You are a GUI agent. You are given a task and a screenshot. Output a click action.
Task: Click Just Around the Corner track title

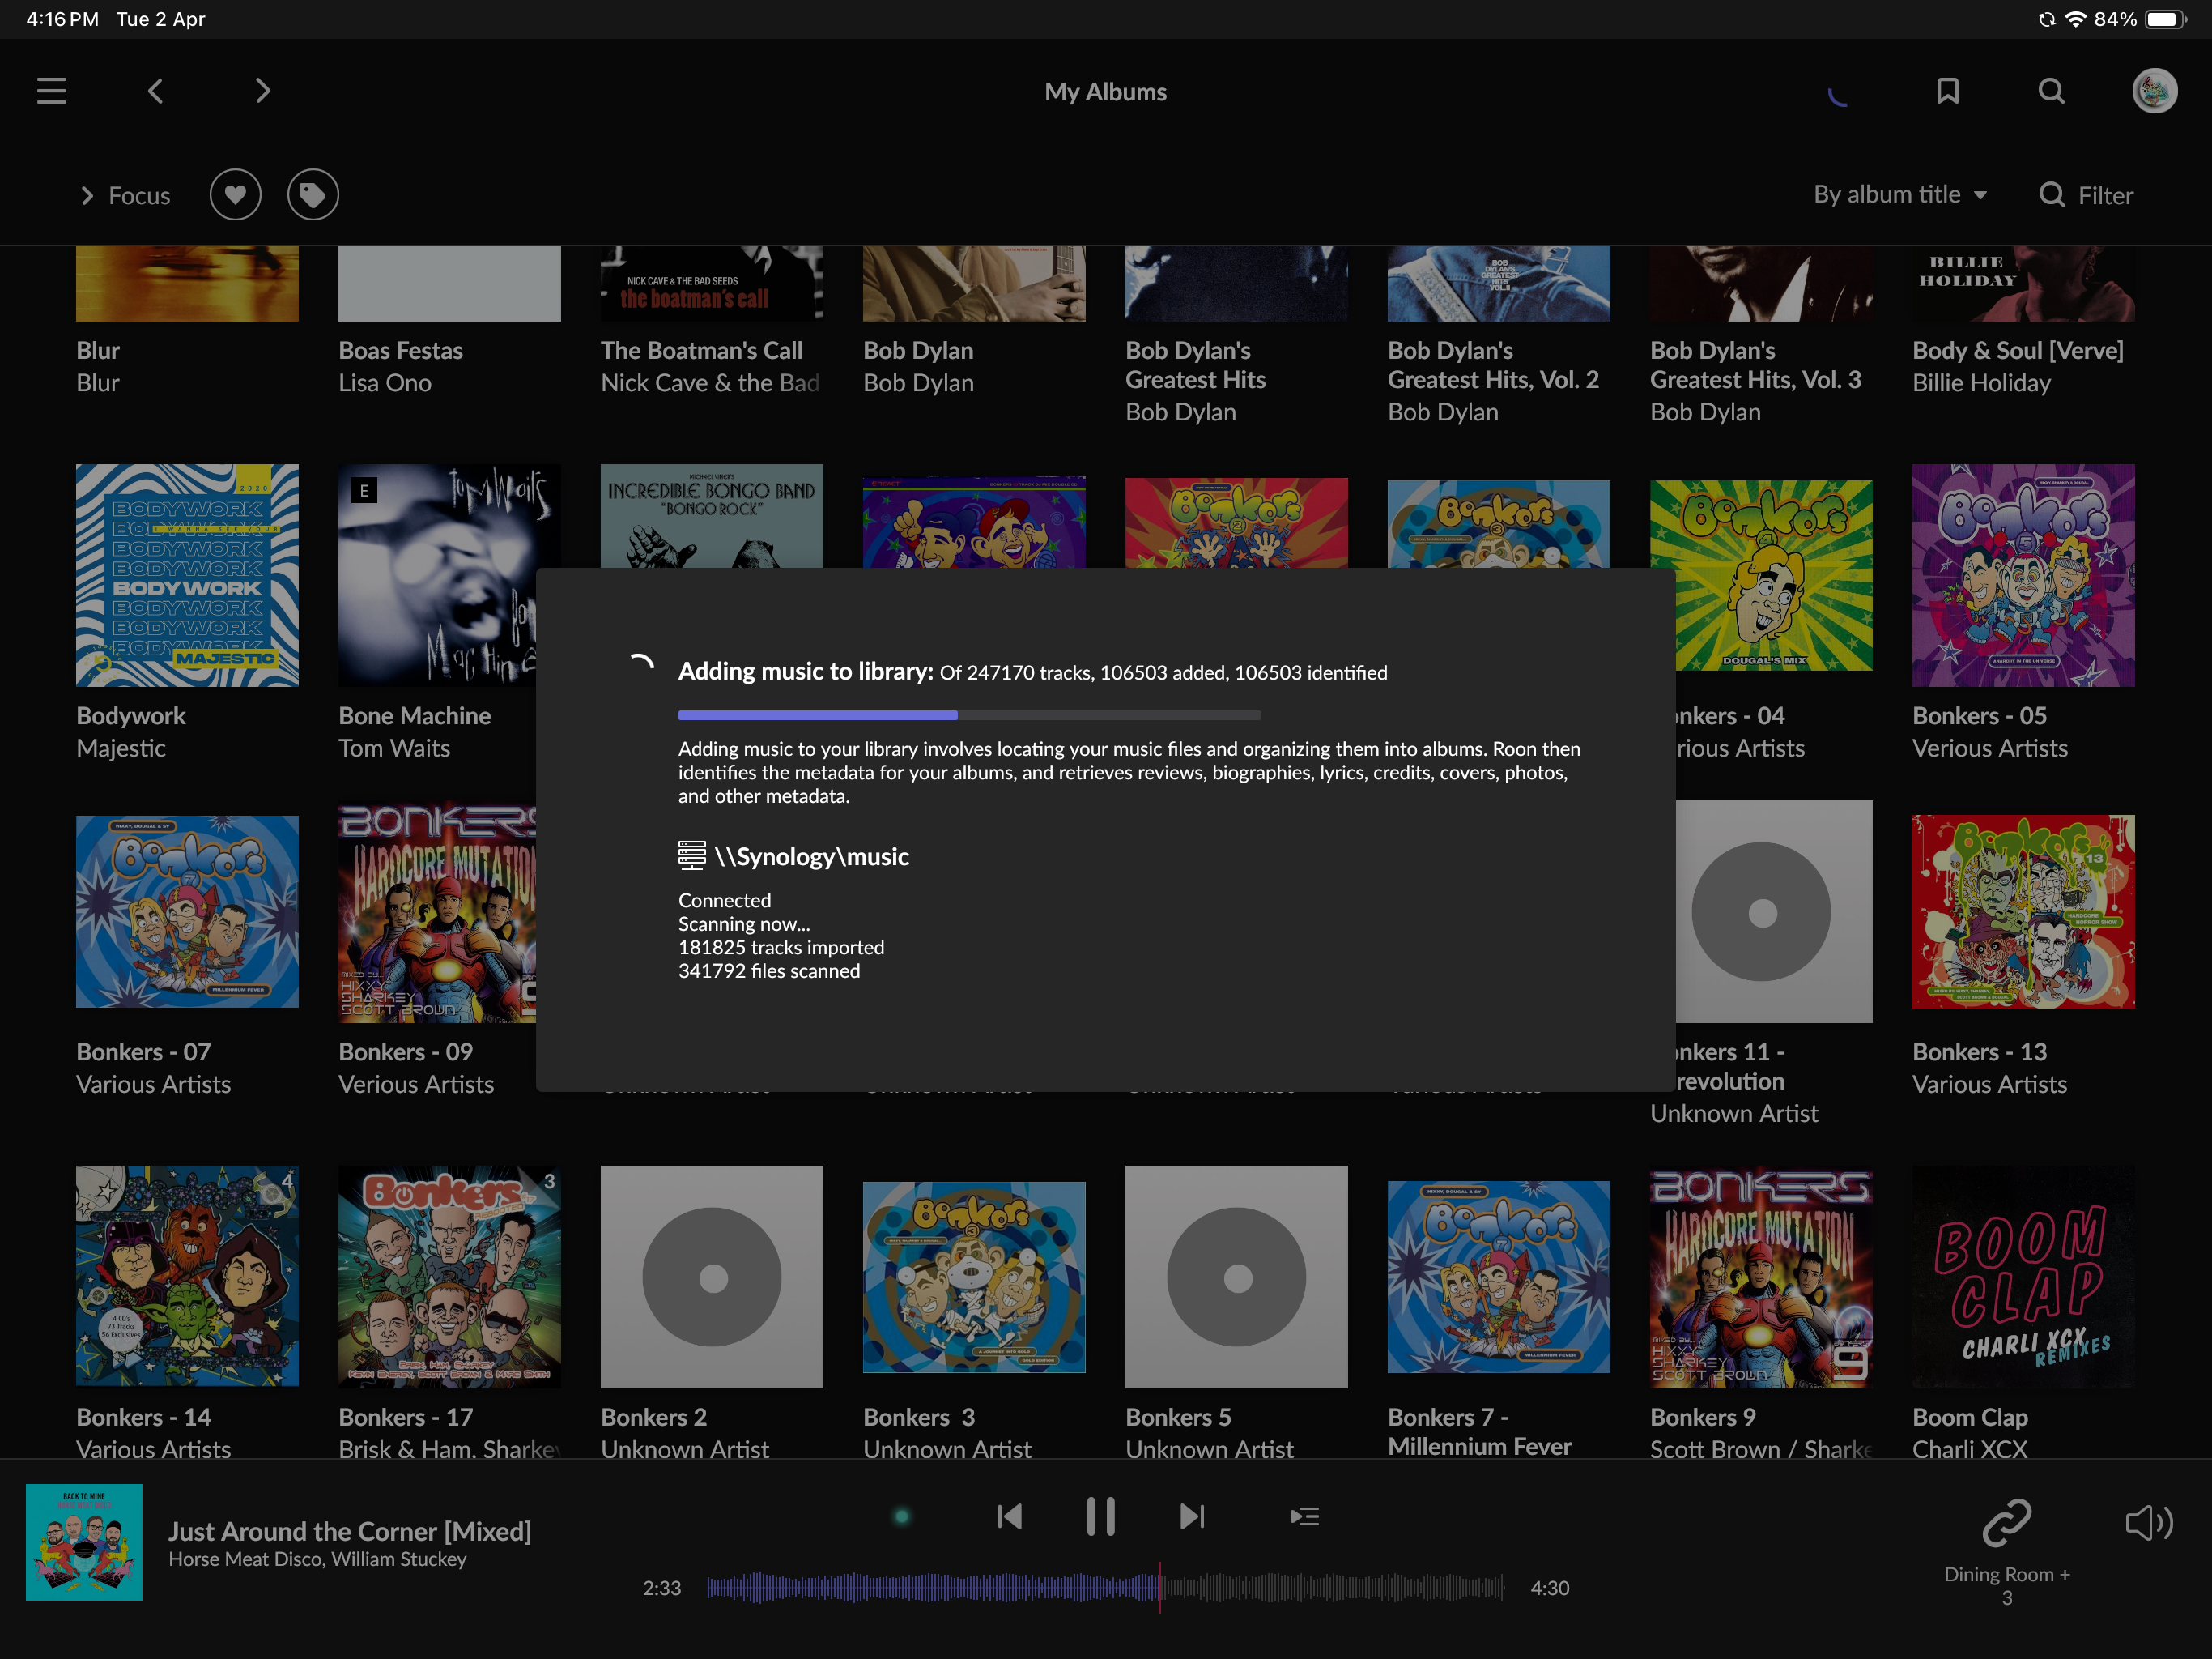click(349, 1531)
